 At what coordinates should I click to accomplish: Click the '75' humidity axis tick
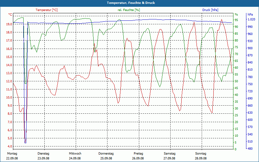point(236,47)
